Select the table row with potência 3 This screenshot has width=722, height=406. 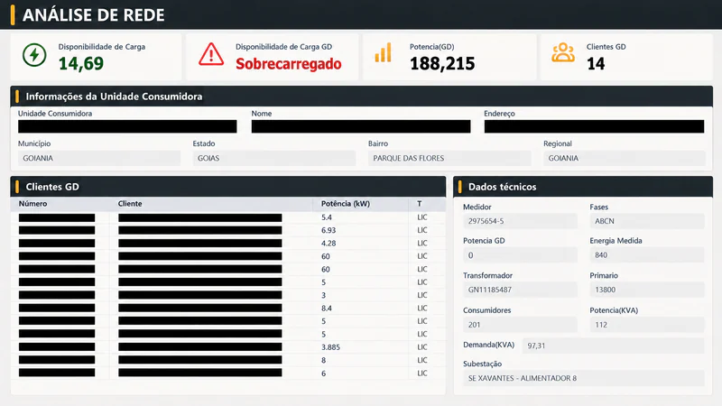(228, 295)
